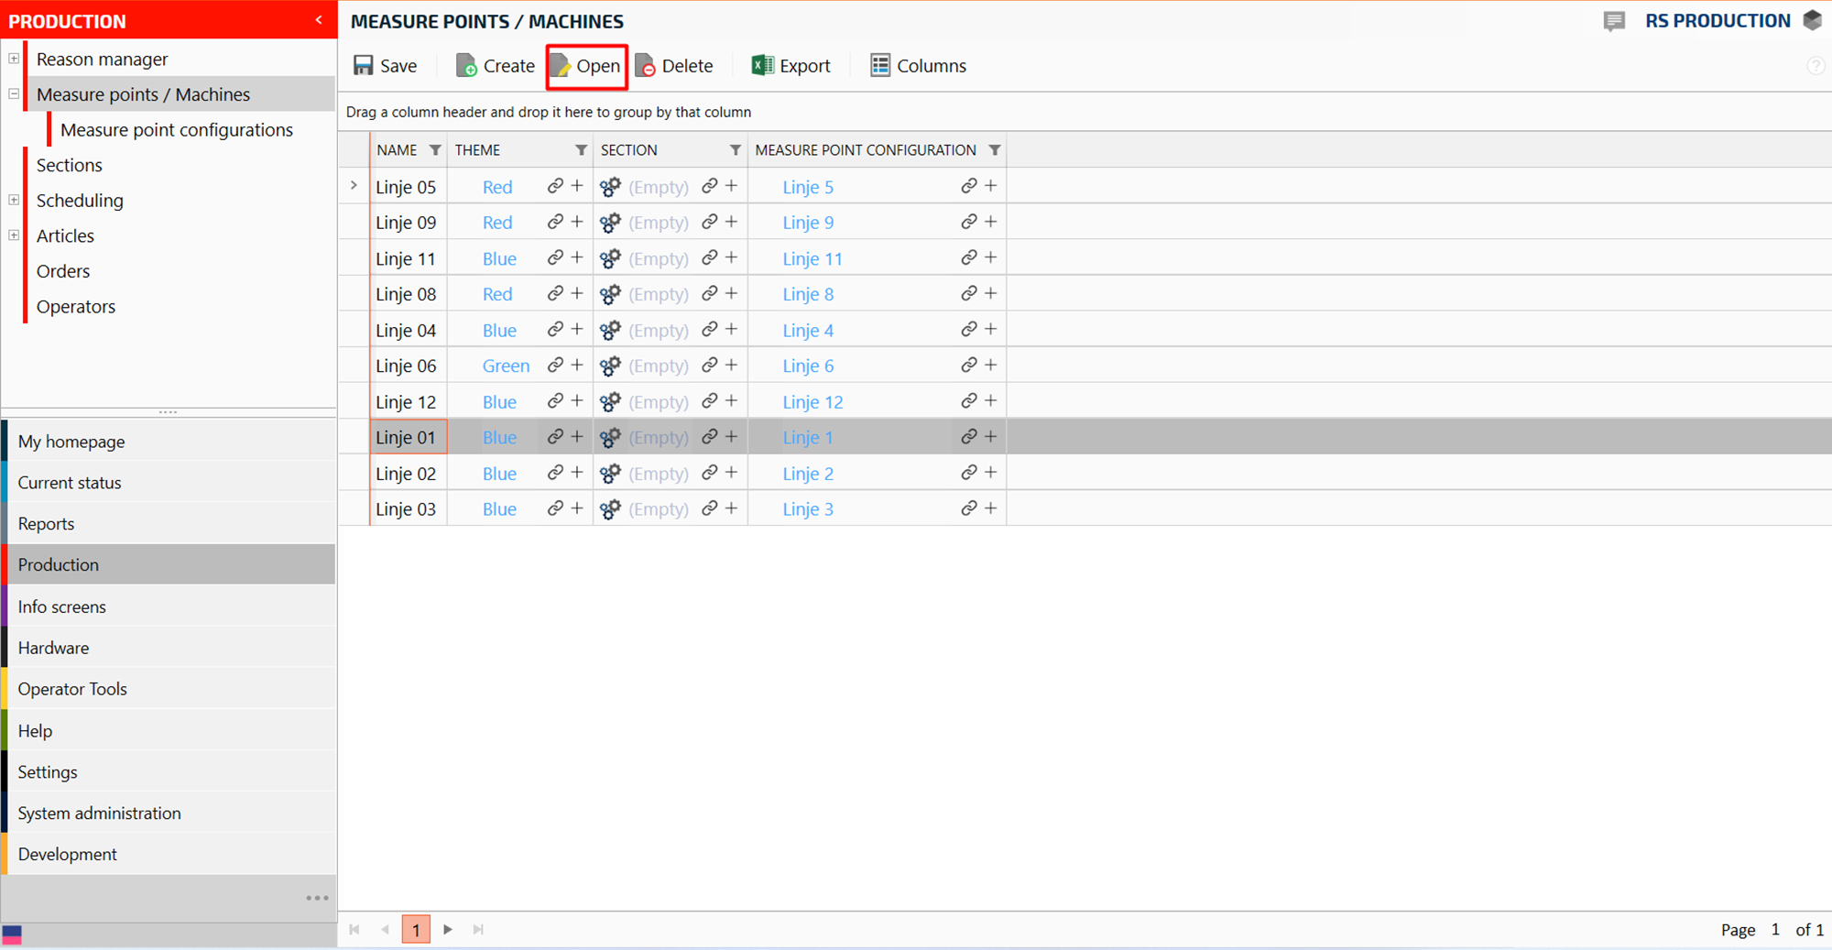Expand the Linje 05 row details

354,186
